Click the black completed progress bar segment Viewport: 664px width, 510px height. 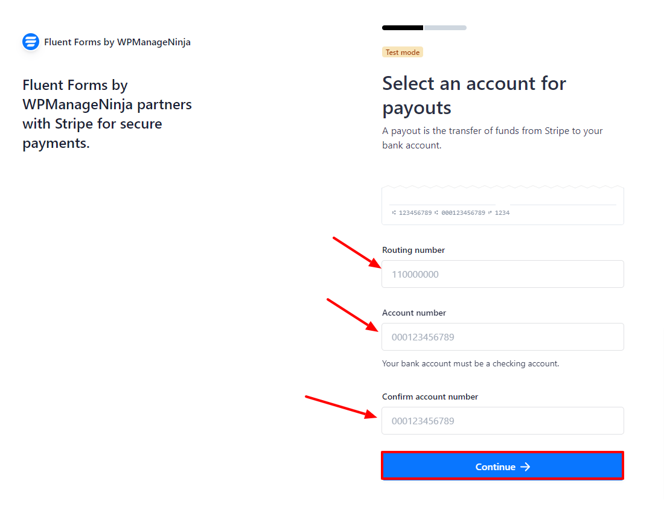click(403, 28)
